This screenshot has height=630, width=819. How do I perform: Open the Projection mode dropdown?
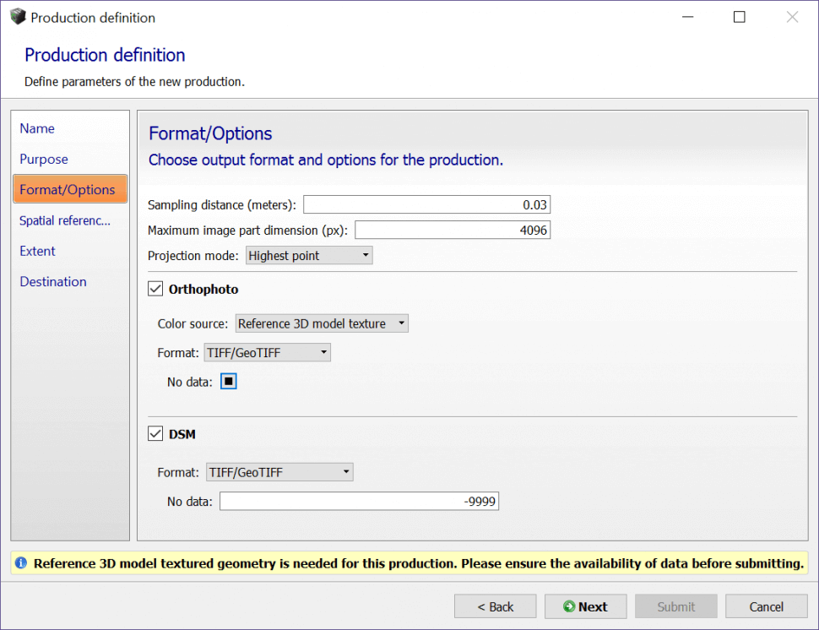pyautogui.click(x=308, y=255)
